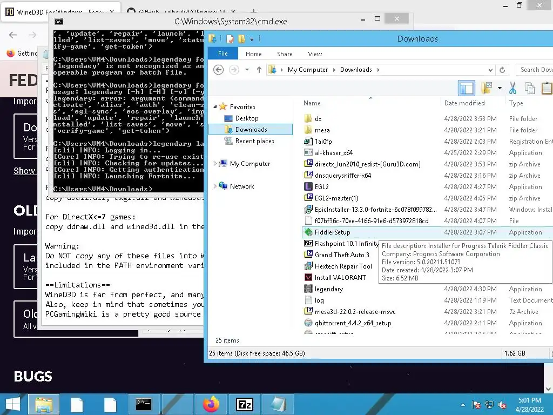Select the dx folder icon

(308, 118)
